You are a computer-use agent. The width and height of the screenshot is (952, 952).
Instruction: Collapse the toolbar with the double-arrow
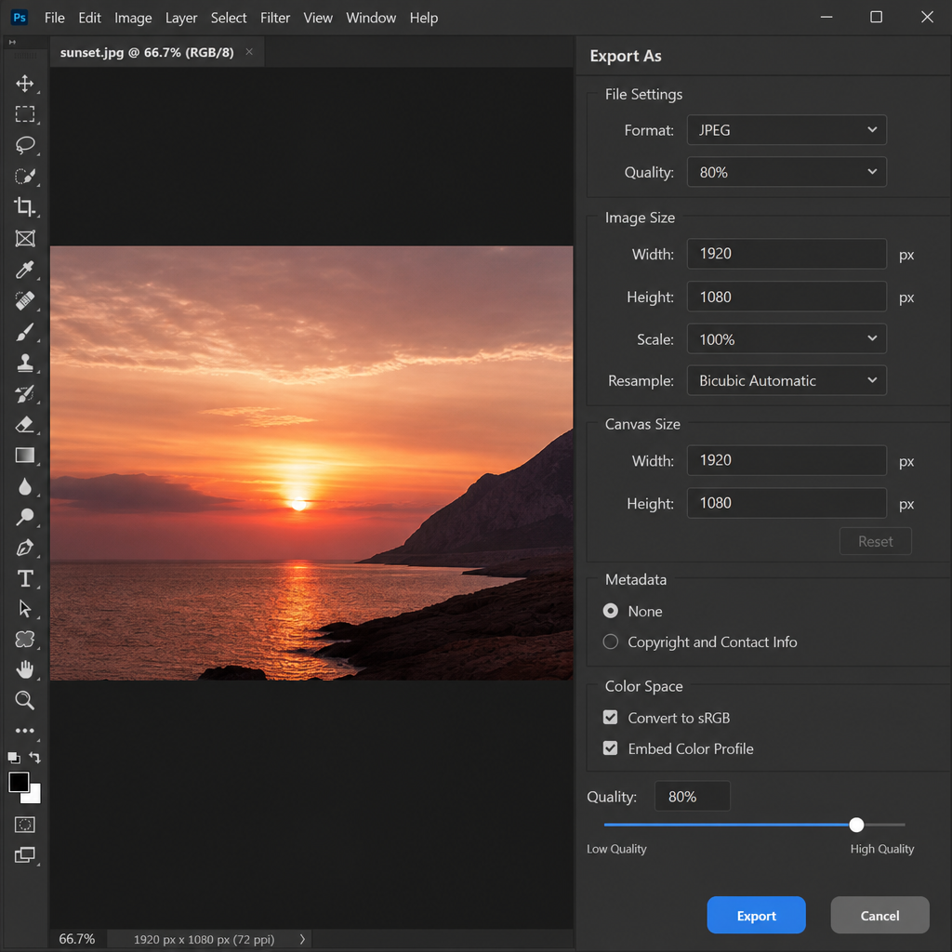point(12,42)
